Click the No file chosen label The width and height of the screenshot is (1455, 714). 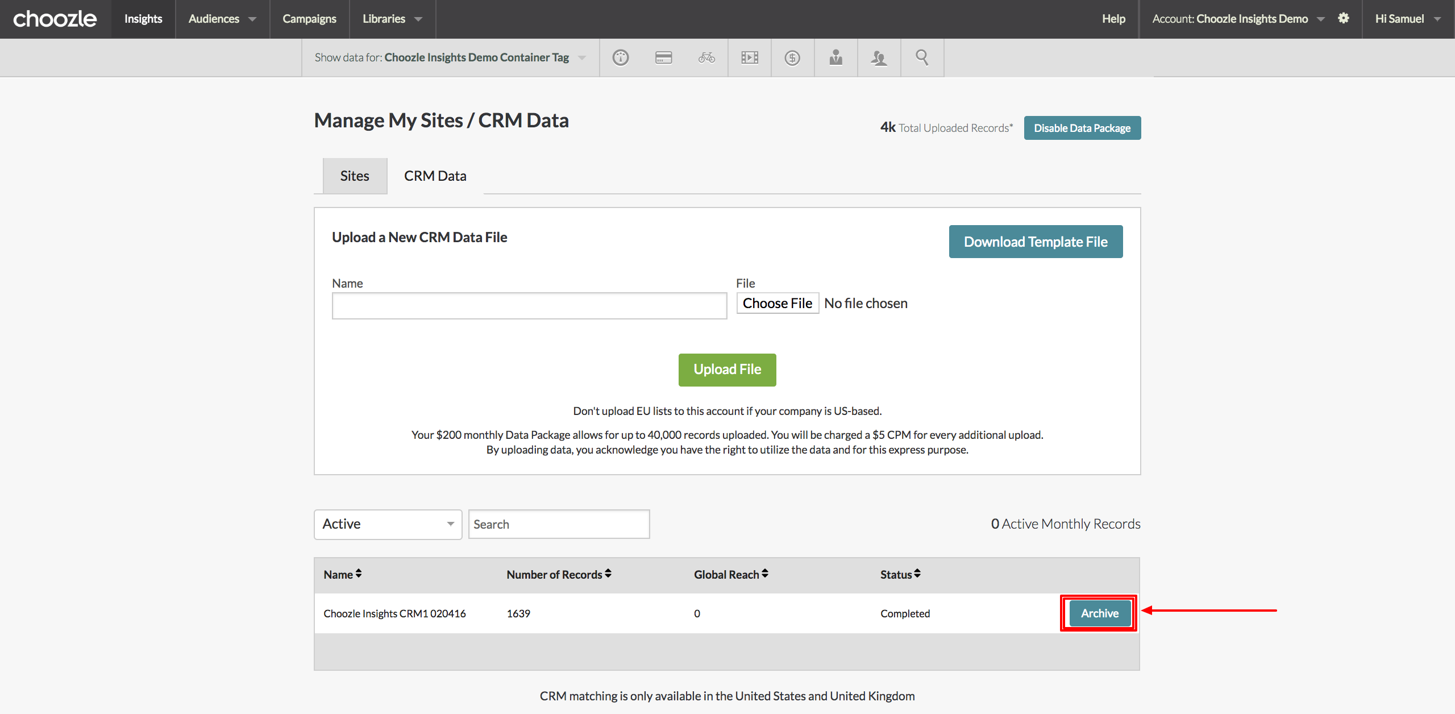click(x=866, y=303)
